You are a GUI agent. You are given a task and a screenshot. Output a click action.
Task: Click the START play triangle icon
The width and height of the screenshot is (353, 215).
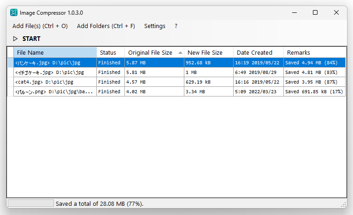pyautogui.click(x=15, y=39)
